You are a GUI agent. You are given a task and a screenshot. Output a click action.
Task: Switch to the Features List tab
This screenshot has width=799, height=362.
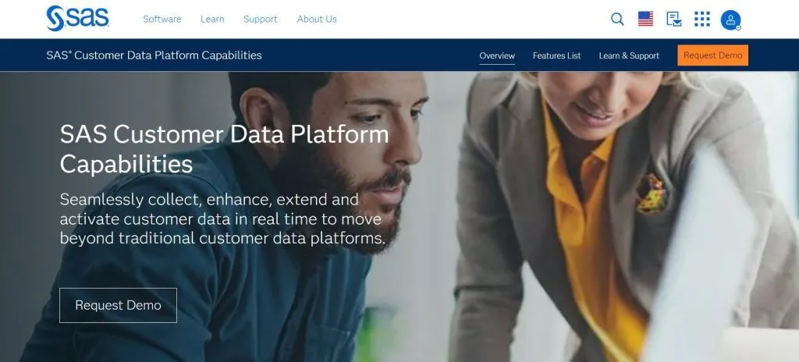[x=556, y=55]
